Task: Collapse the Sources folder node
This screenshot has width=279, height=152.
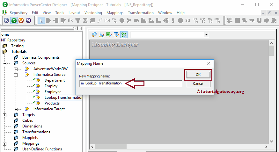Action: tap(5, 63)
